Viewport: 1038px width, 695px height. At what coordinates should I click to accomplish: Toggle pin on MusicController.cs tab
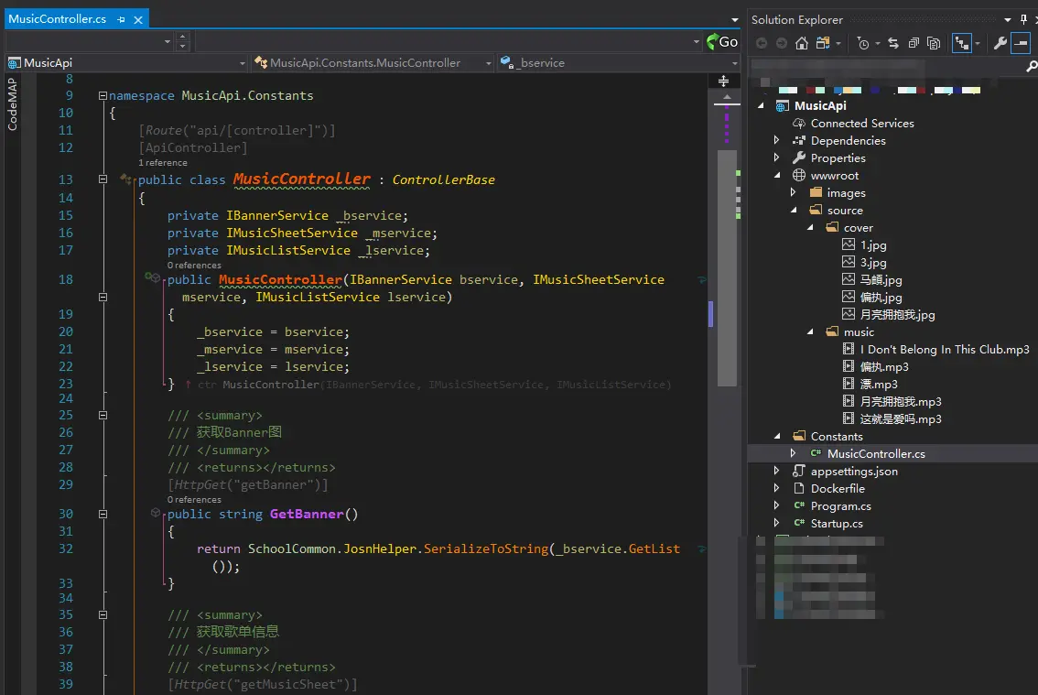[122, 19]
